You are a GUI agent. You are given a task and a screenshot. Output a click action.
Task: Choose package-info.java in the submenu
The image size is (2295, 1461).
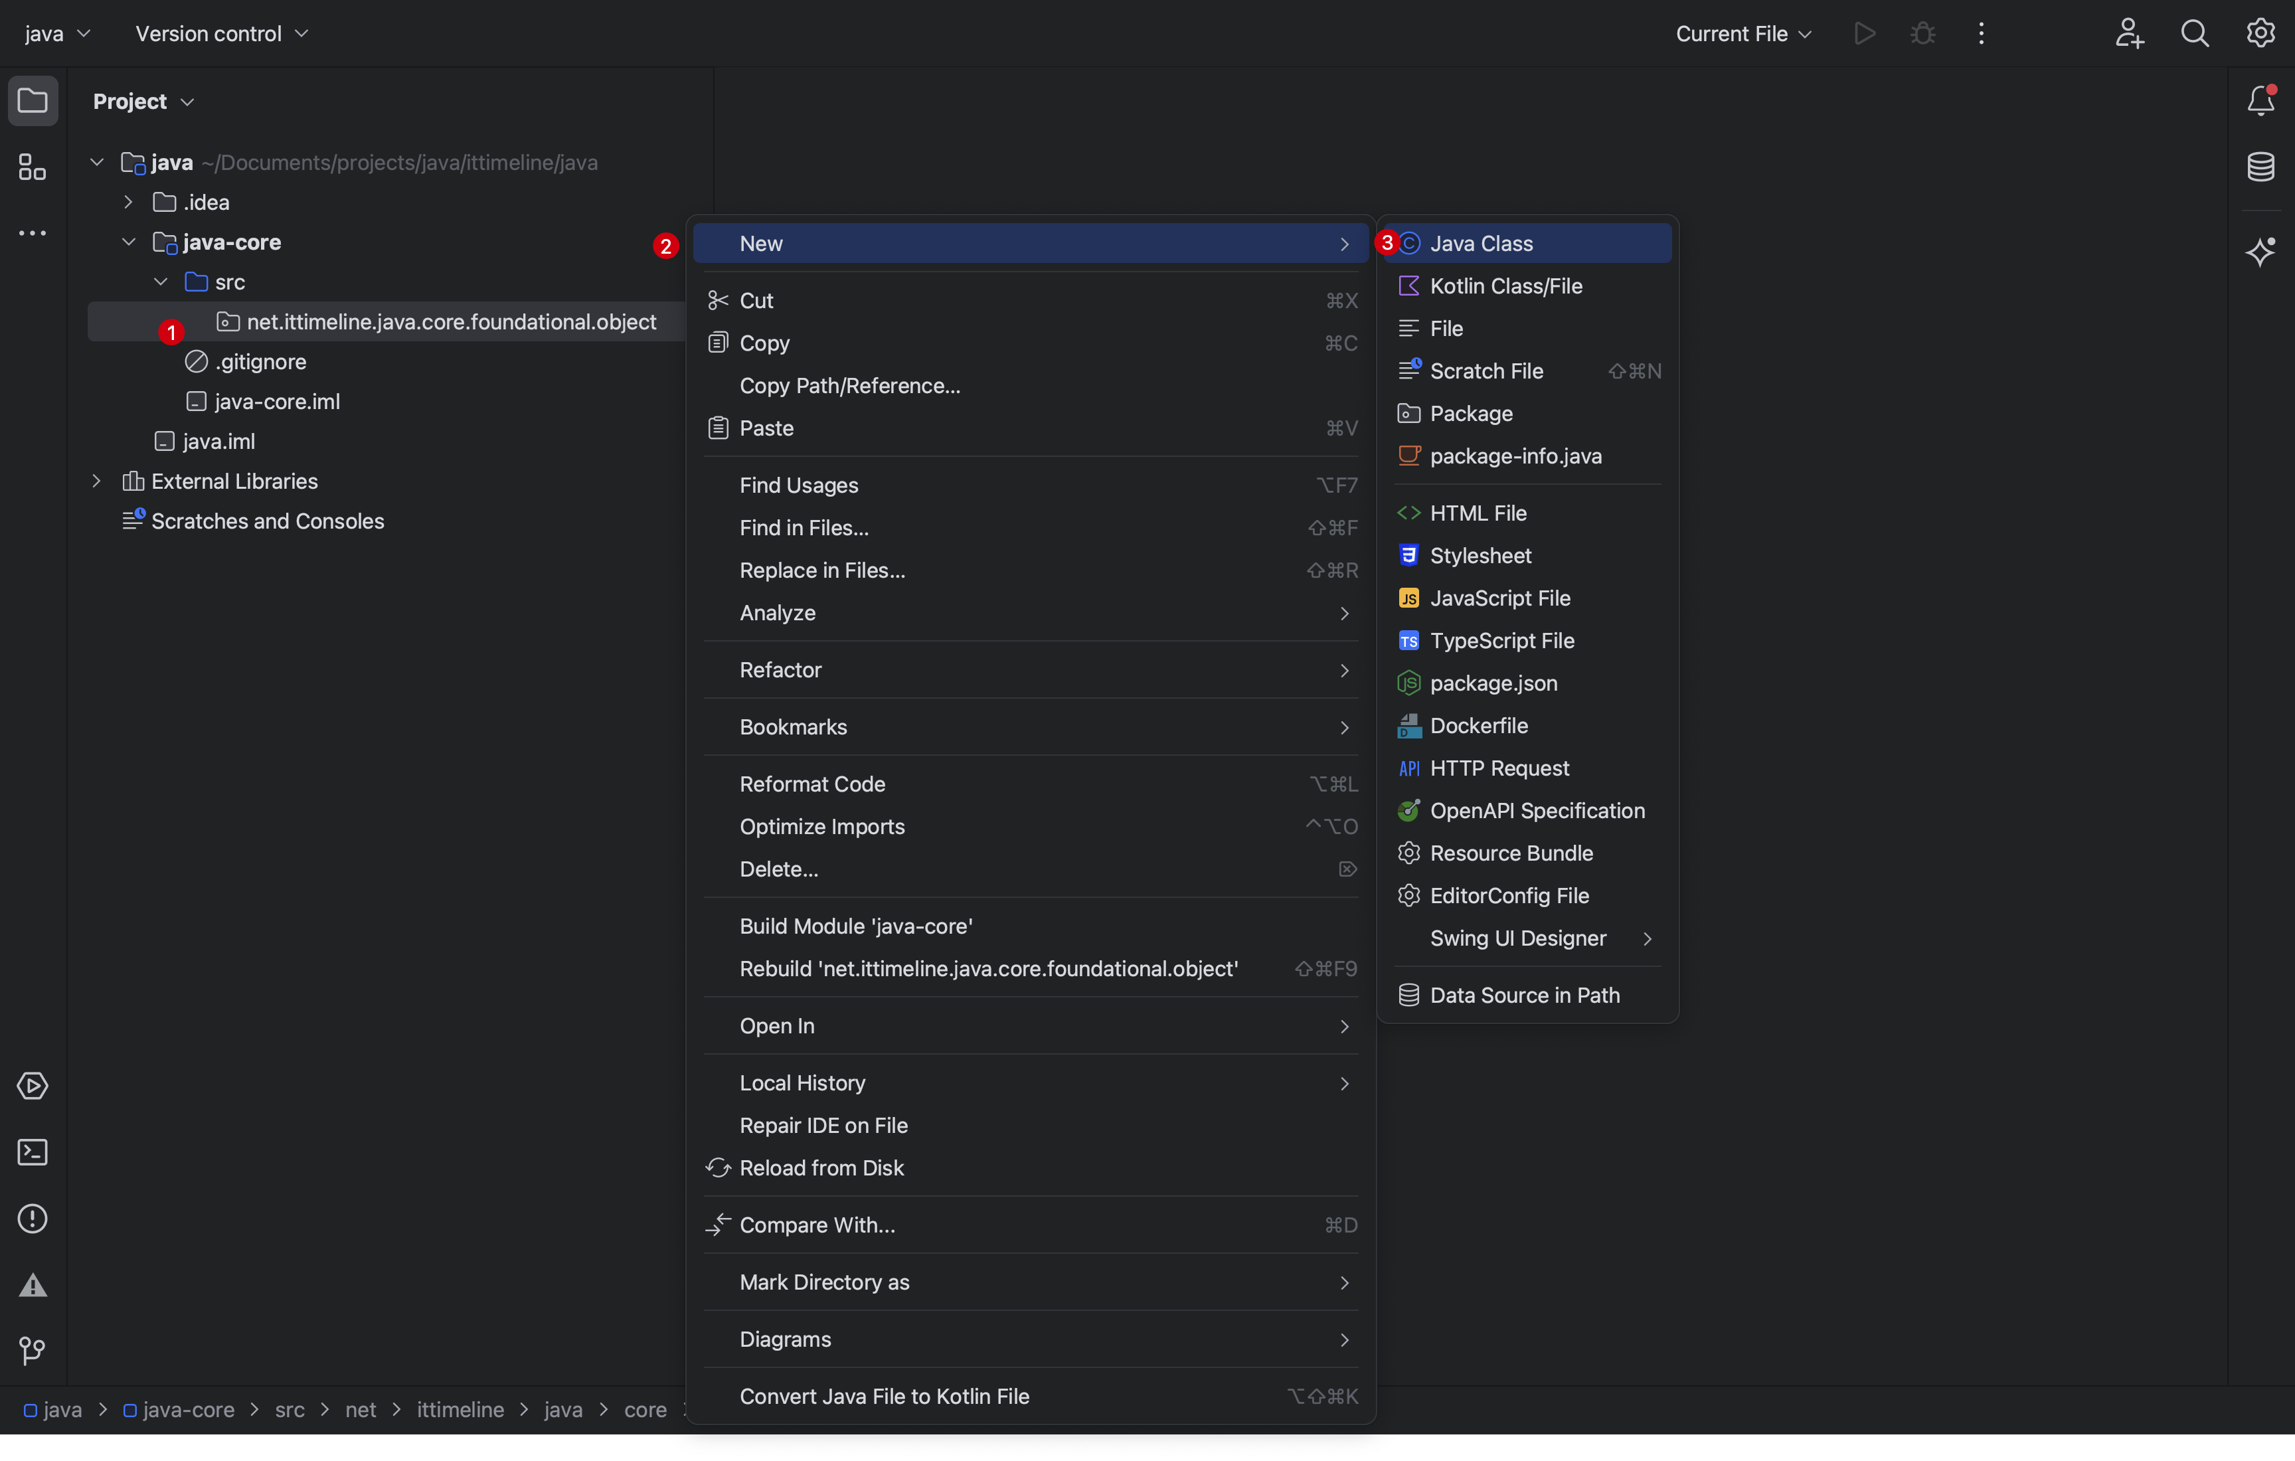tap(1528, 456)
